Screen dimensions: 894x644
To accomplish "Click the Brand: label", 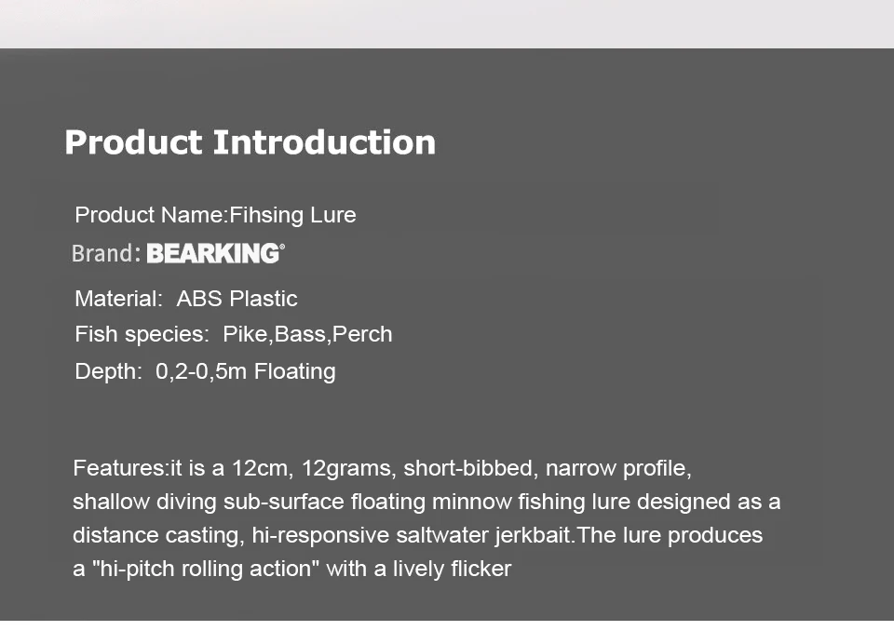I will pyautogui.click(x=106, y=254).
